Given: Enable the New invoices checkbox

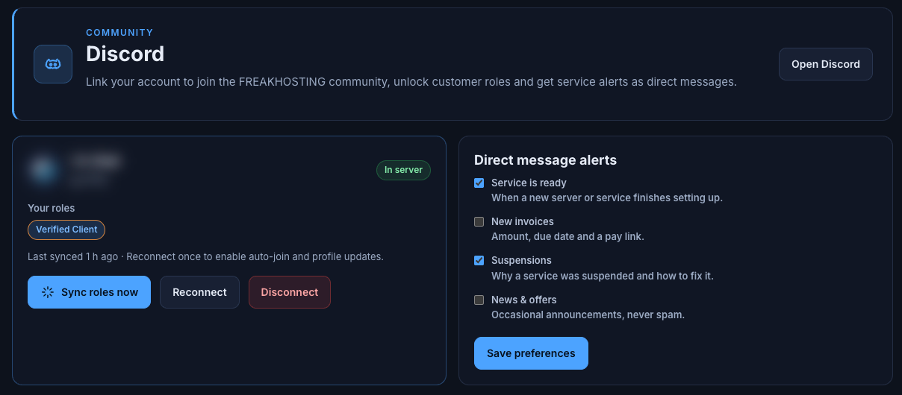Looking at the screenshot, I should 479,221.
